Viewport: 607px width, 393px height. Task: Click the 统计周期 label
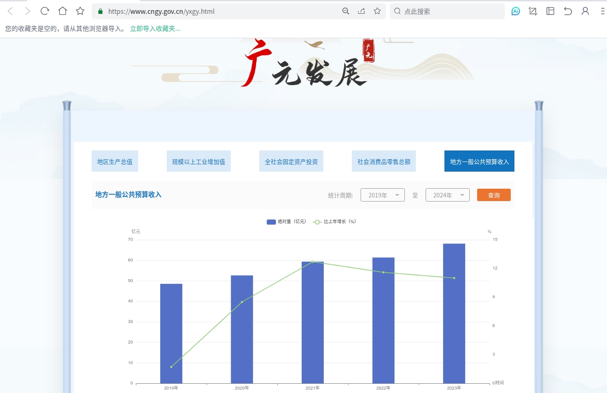[340, 196]
